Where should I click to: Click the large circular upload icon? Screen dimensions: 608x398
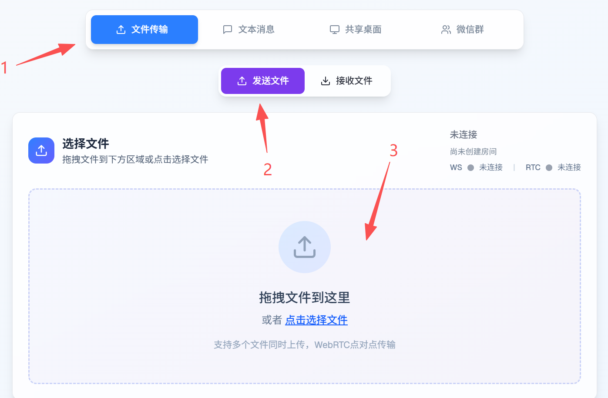305,247
